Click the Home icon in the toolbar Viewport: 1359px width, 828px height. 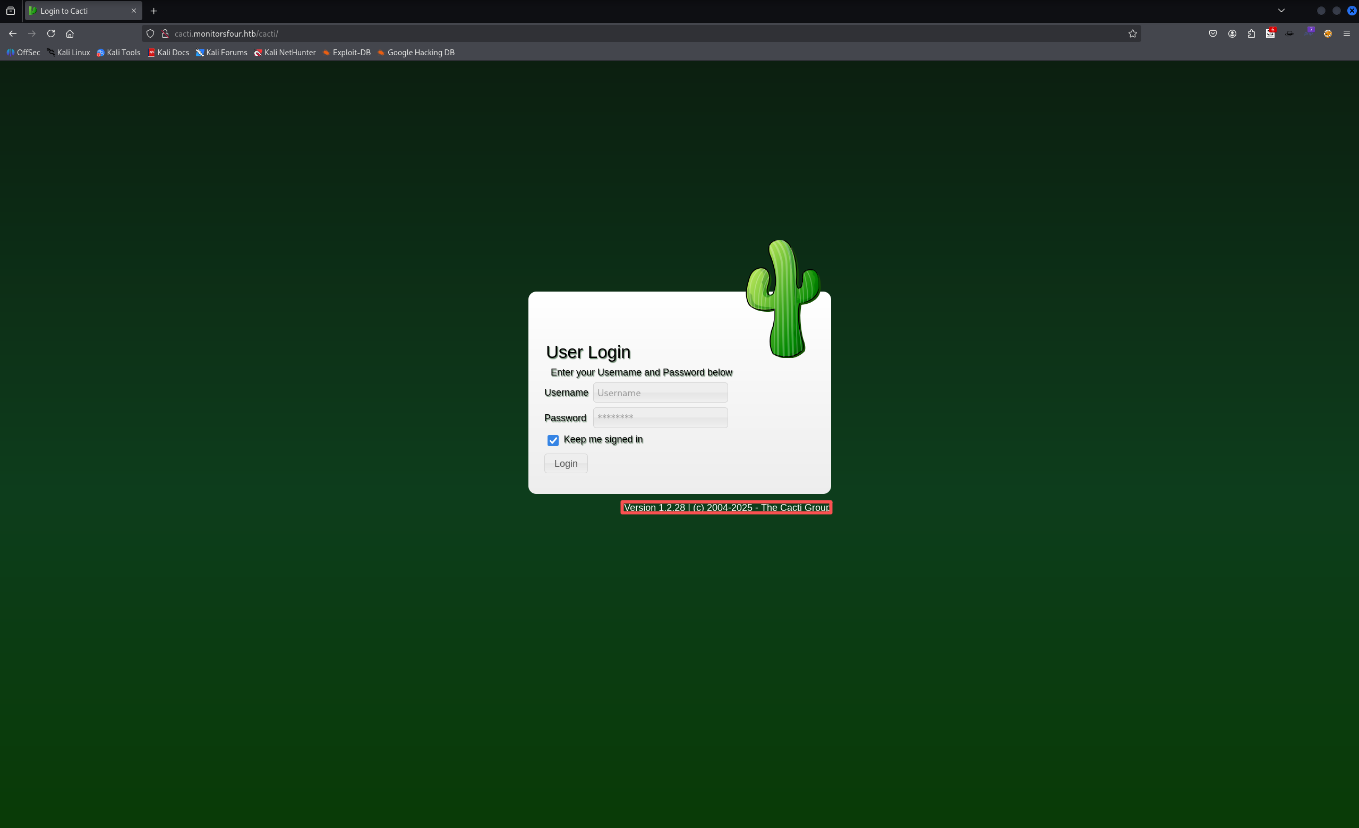point(70,33)
